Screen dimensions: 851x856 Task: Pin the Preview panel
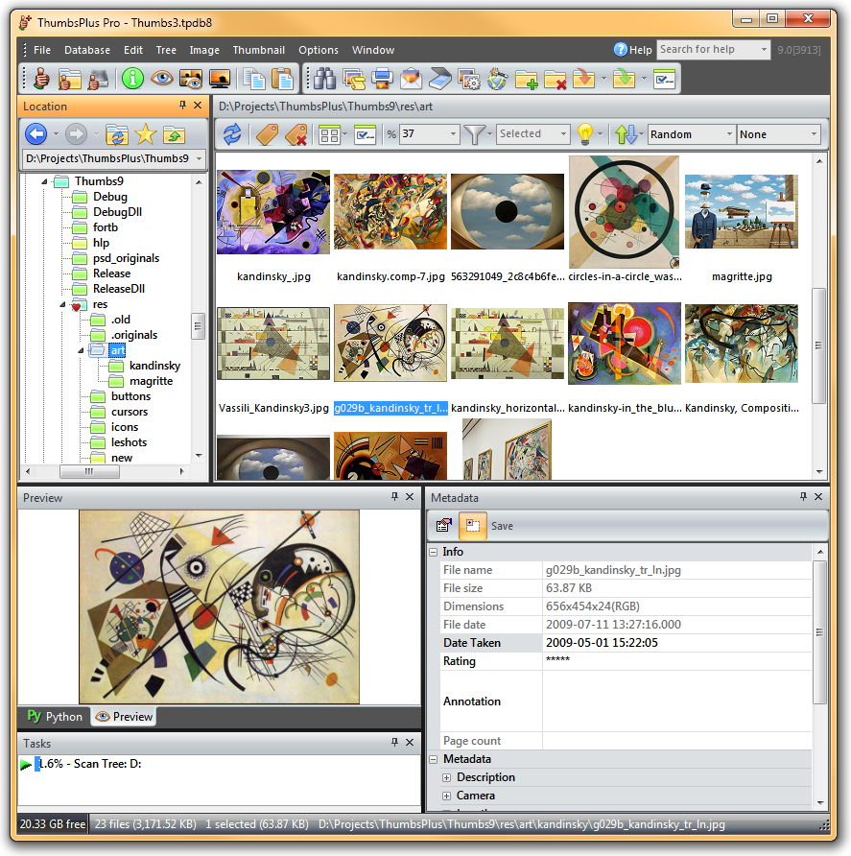pos(394,497)
